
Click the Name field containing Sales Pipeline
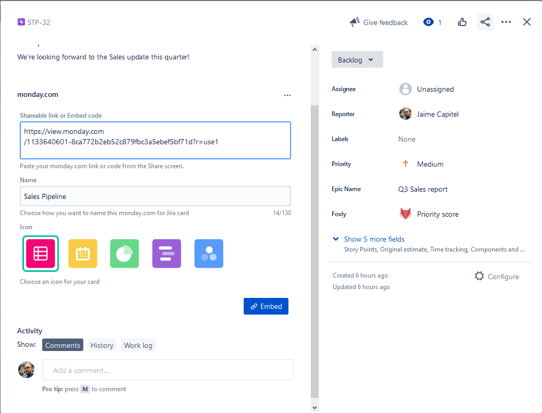[155, 196]
